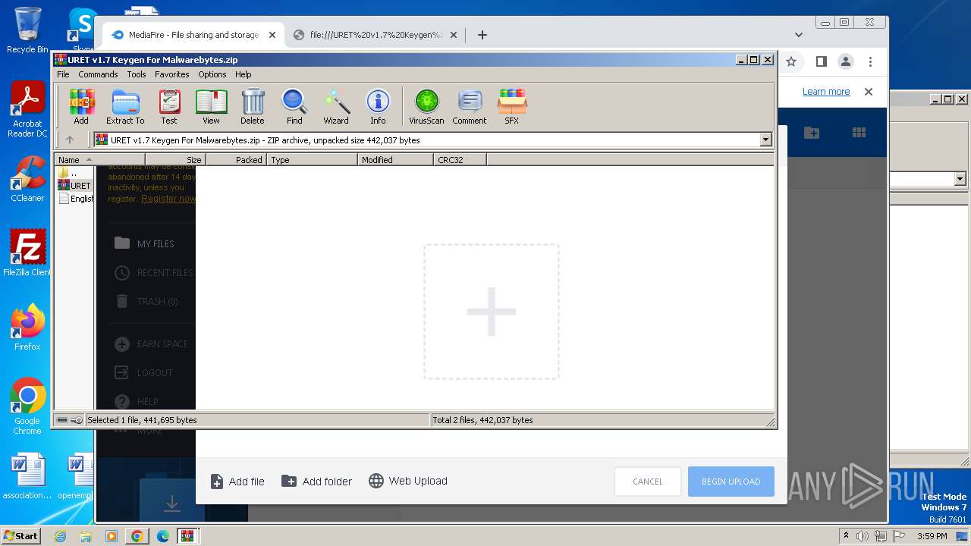Click MediaFire new folder icon
This screenshot has width=971, height=546.
[812, 133]
